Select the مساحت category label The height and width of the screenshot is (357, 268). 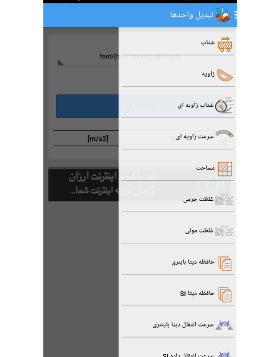pyautogui.click(x=205, y=168)
